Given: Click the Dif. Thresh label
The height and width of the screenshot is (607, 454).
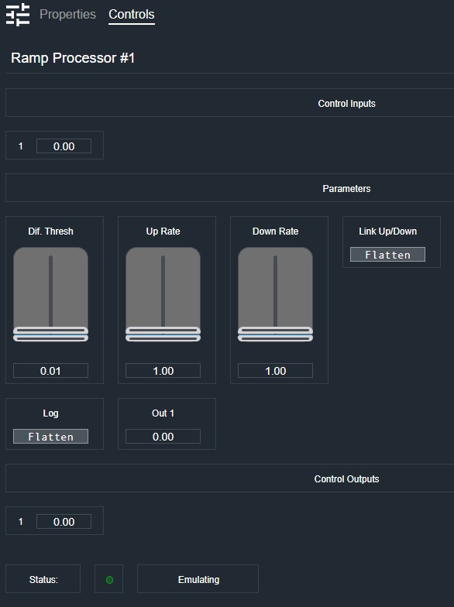Looking at the screenshot, I should (x=51, y=231).
